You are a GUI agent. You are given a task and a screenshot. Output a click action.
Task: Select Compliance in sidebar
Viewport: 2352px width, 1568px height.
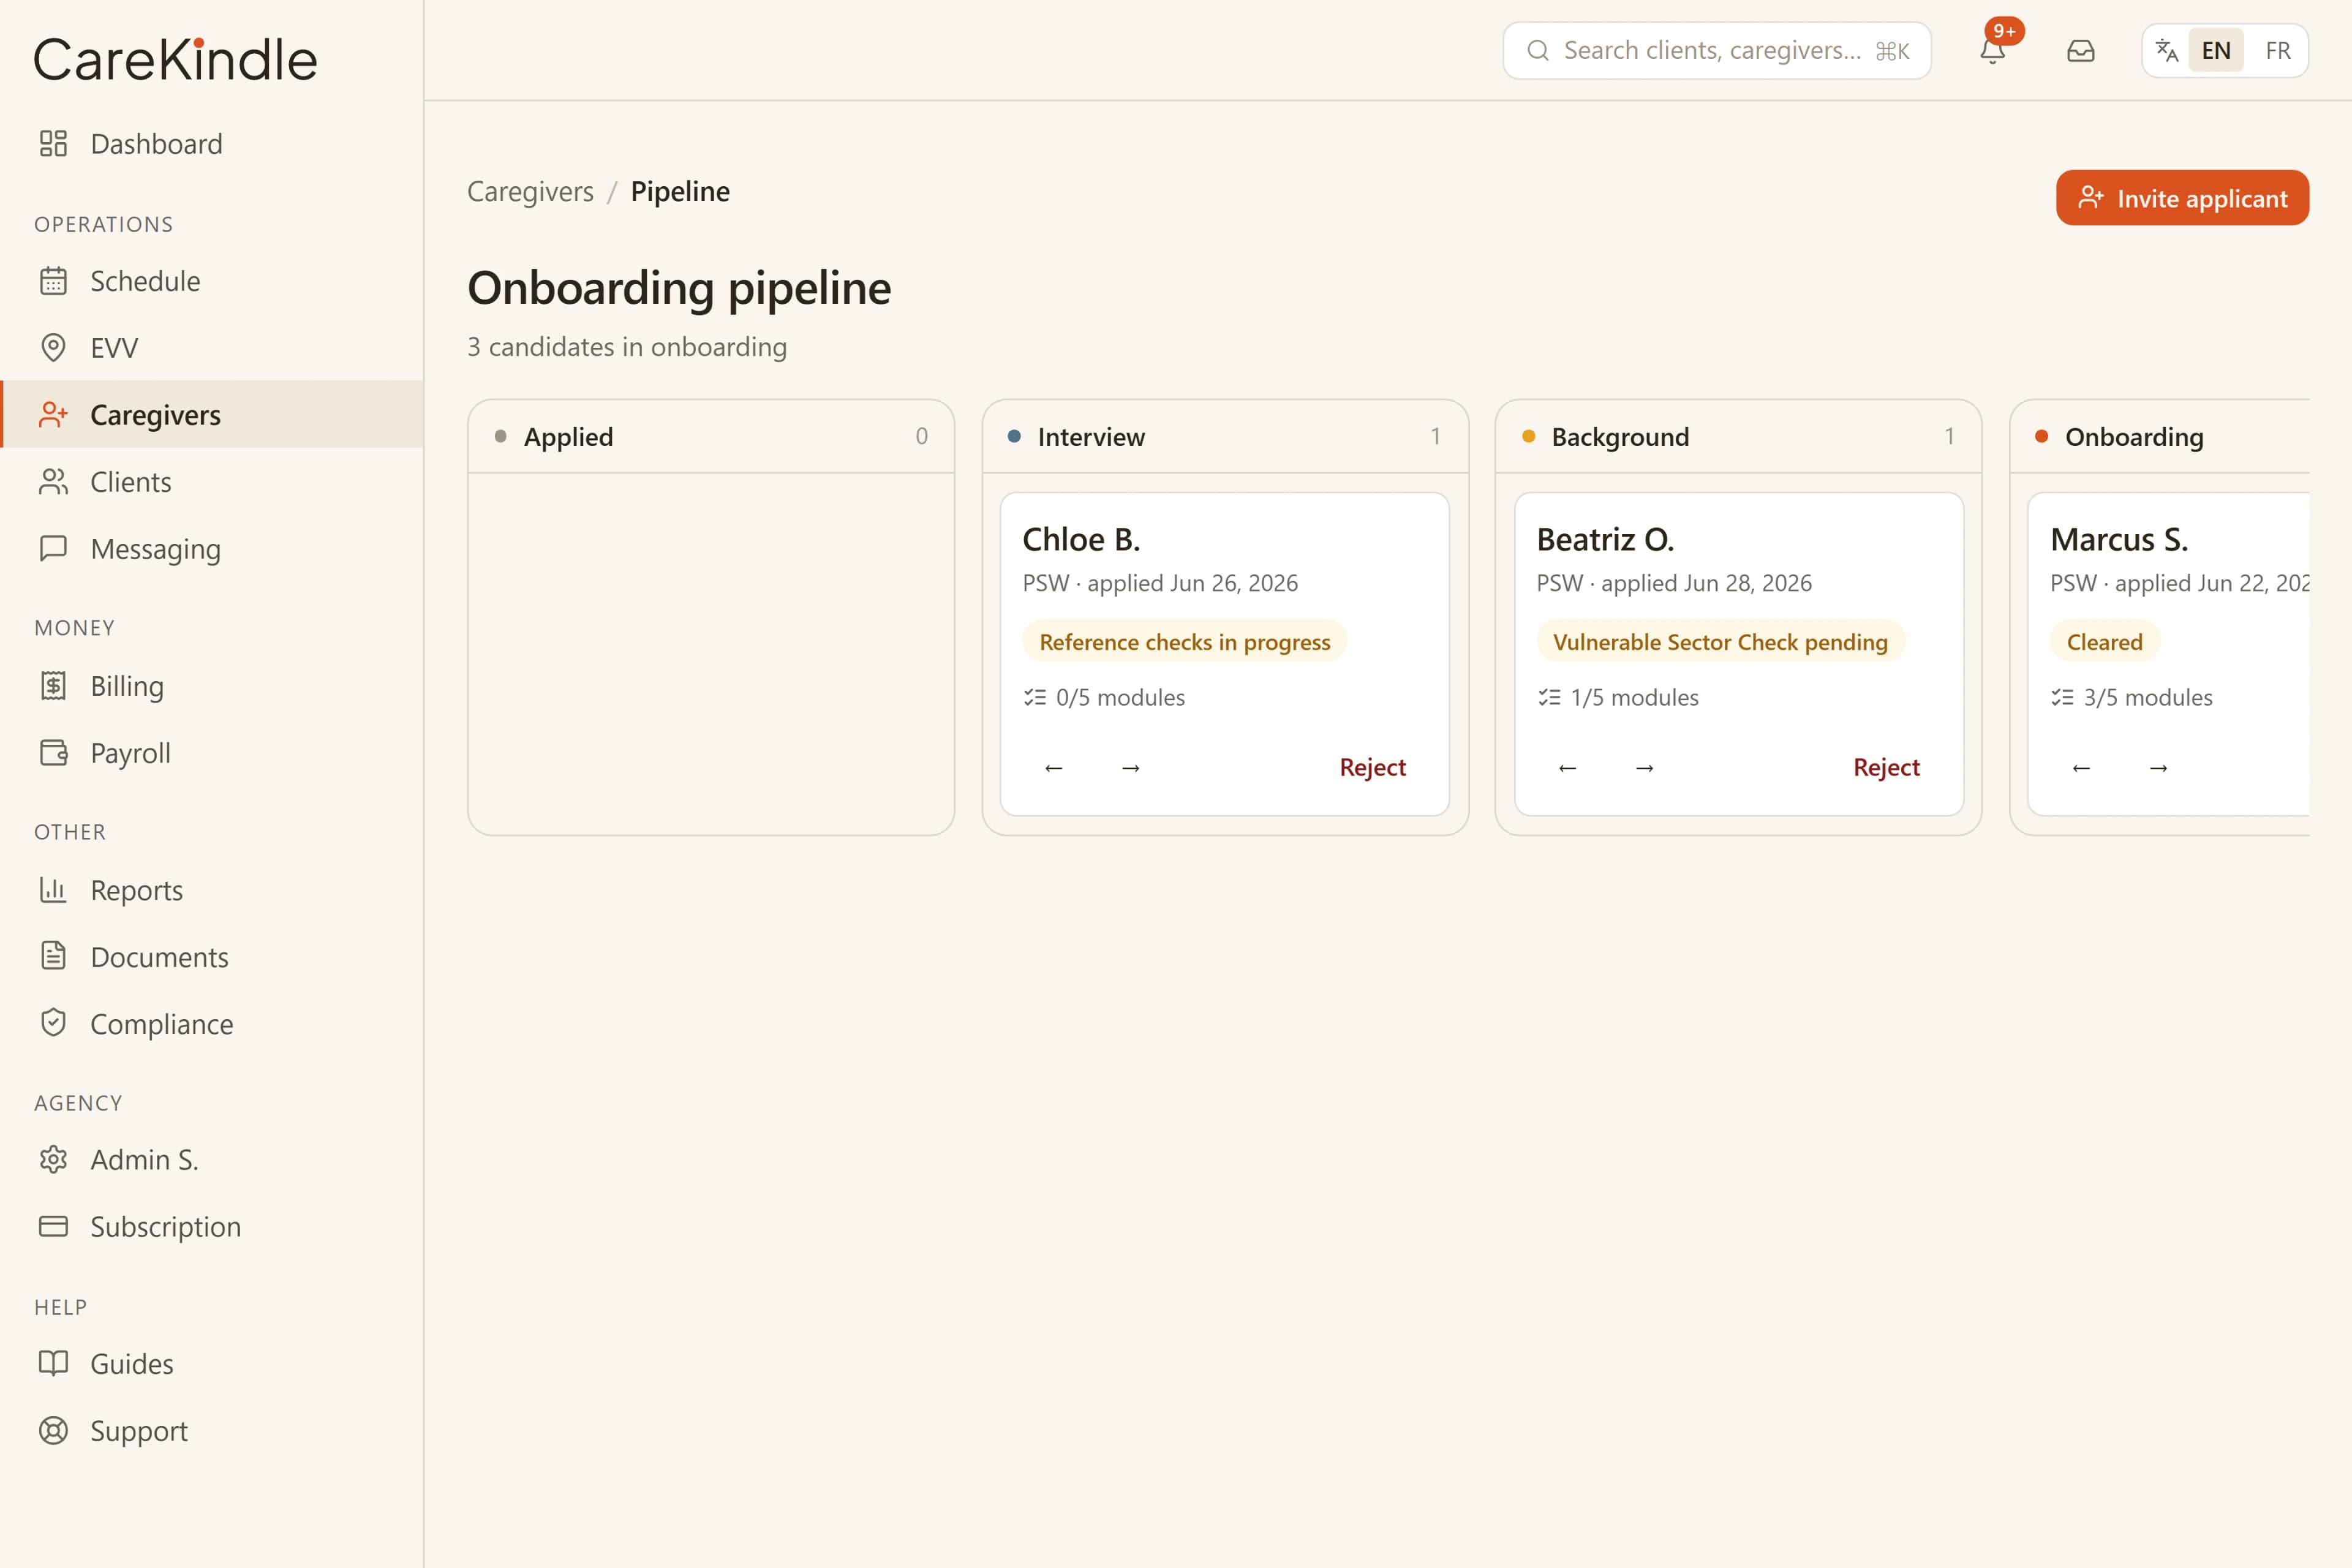pos(212,1024)
